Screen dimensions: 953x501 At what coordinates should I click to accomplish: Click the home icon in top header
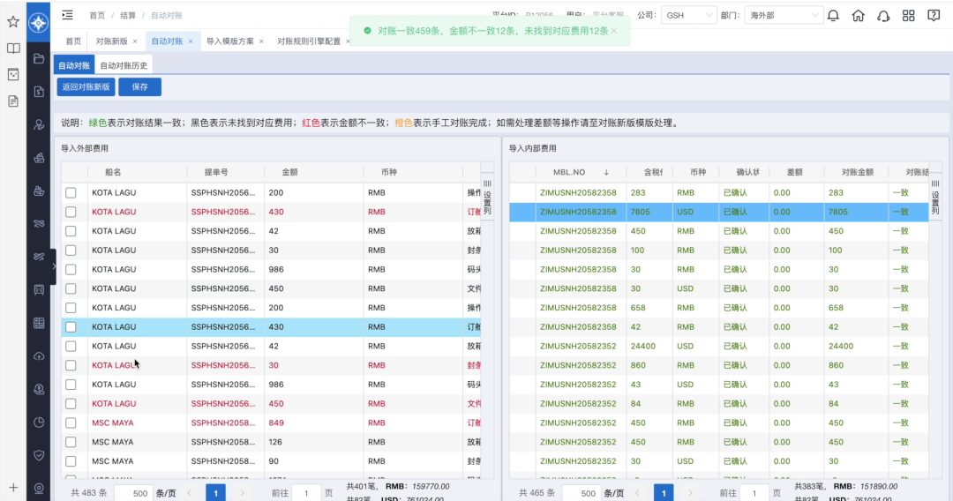point(859,16)
